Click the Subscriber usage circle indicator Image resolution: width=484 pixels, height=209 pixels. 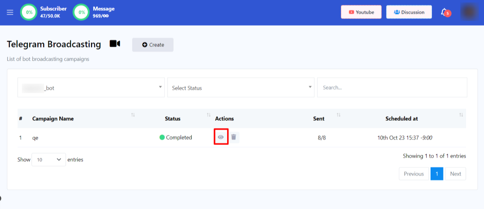pos(29,12)
